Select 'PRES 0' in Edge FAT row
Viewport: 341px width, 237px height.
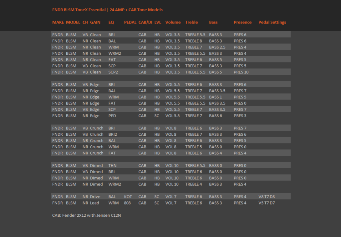[240, 104]
